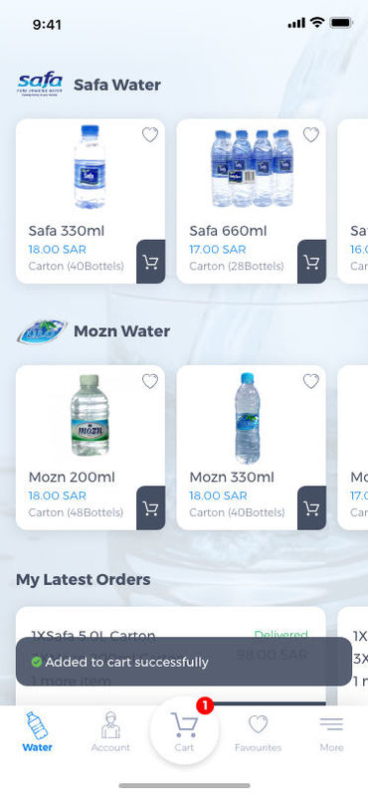
Task: Add Mozn 330ml carton to cart
Action: pos(311,508)
